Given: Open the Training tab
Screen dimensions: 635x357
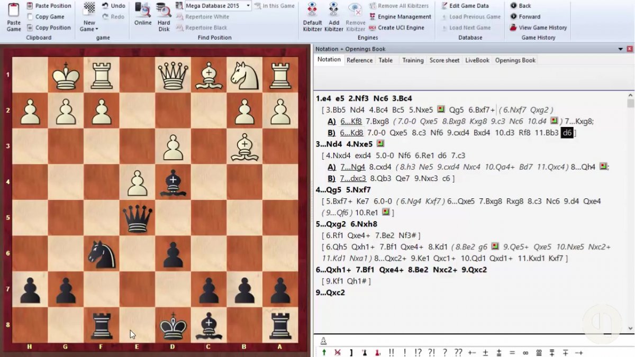Looking at the screenshot, I should coord(413,60).
